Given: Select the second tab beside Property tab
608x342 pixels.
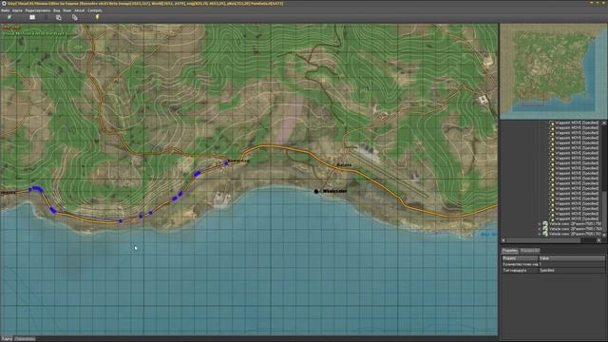Looking at the screenshot, I should click(x=530, y=251).
